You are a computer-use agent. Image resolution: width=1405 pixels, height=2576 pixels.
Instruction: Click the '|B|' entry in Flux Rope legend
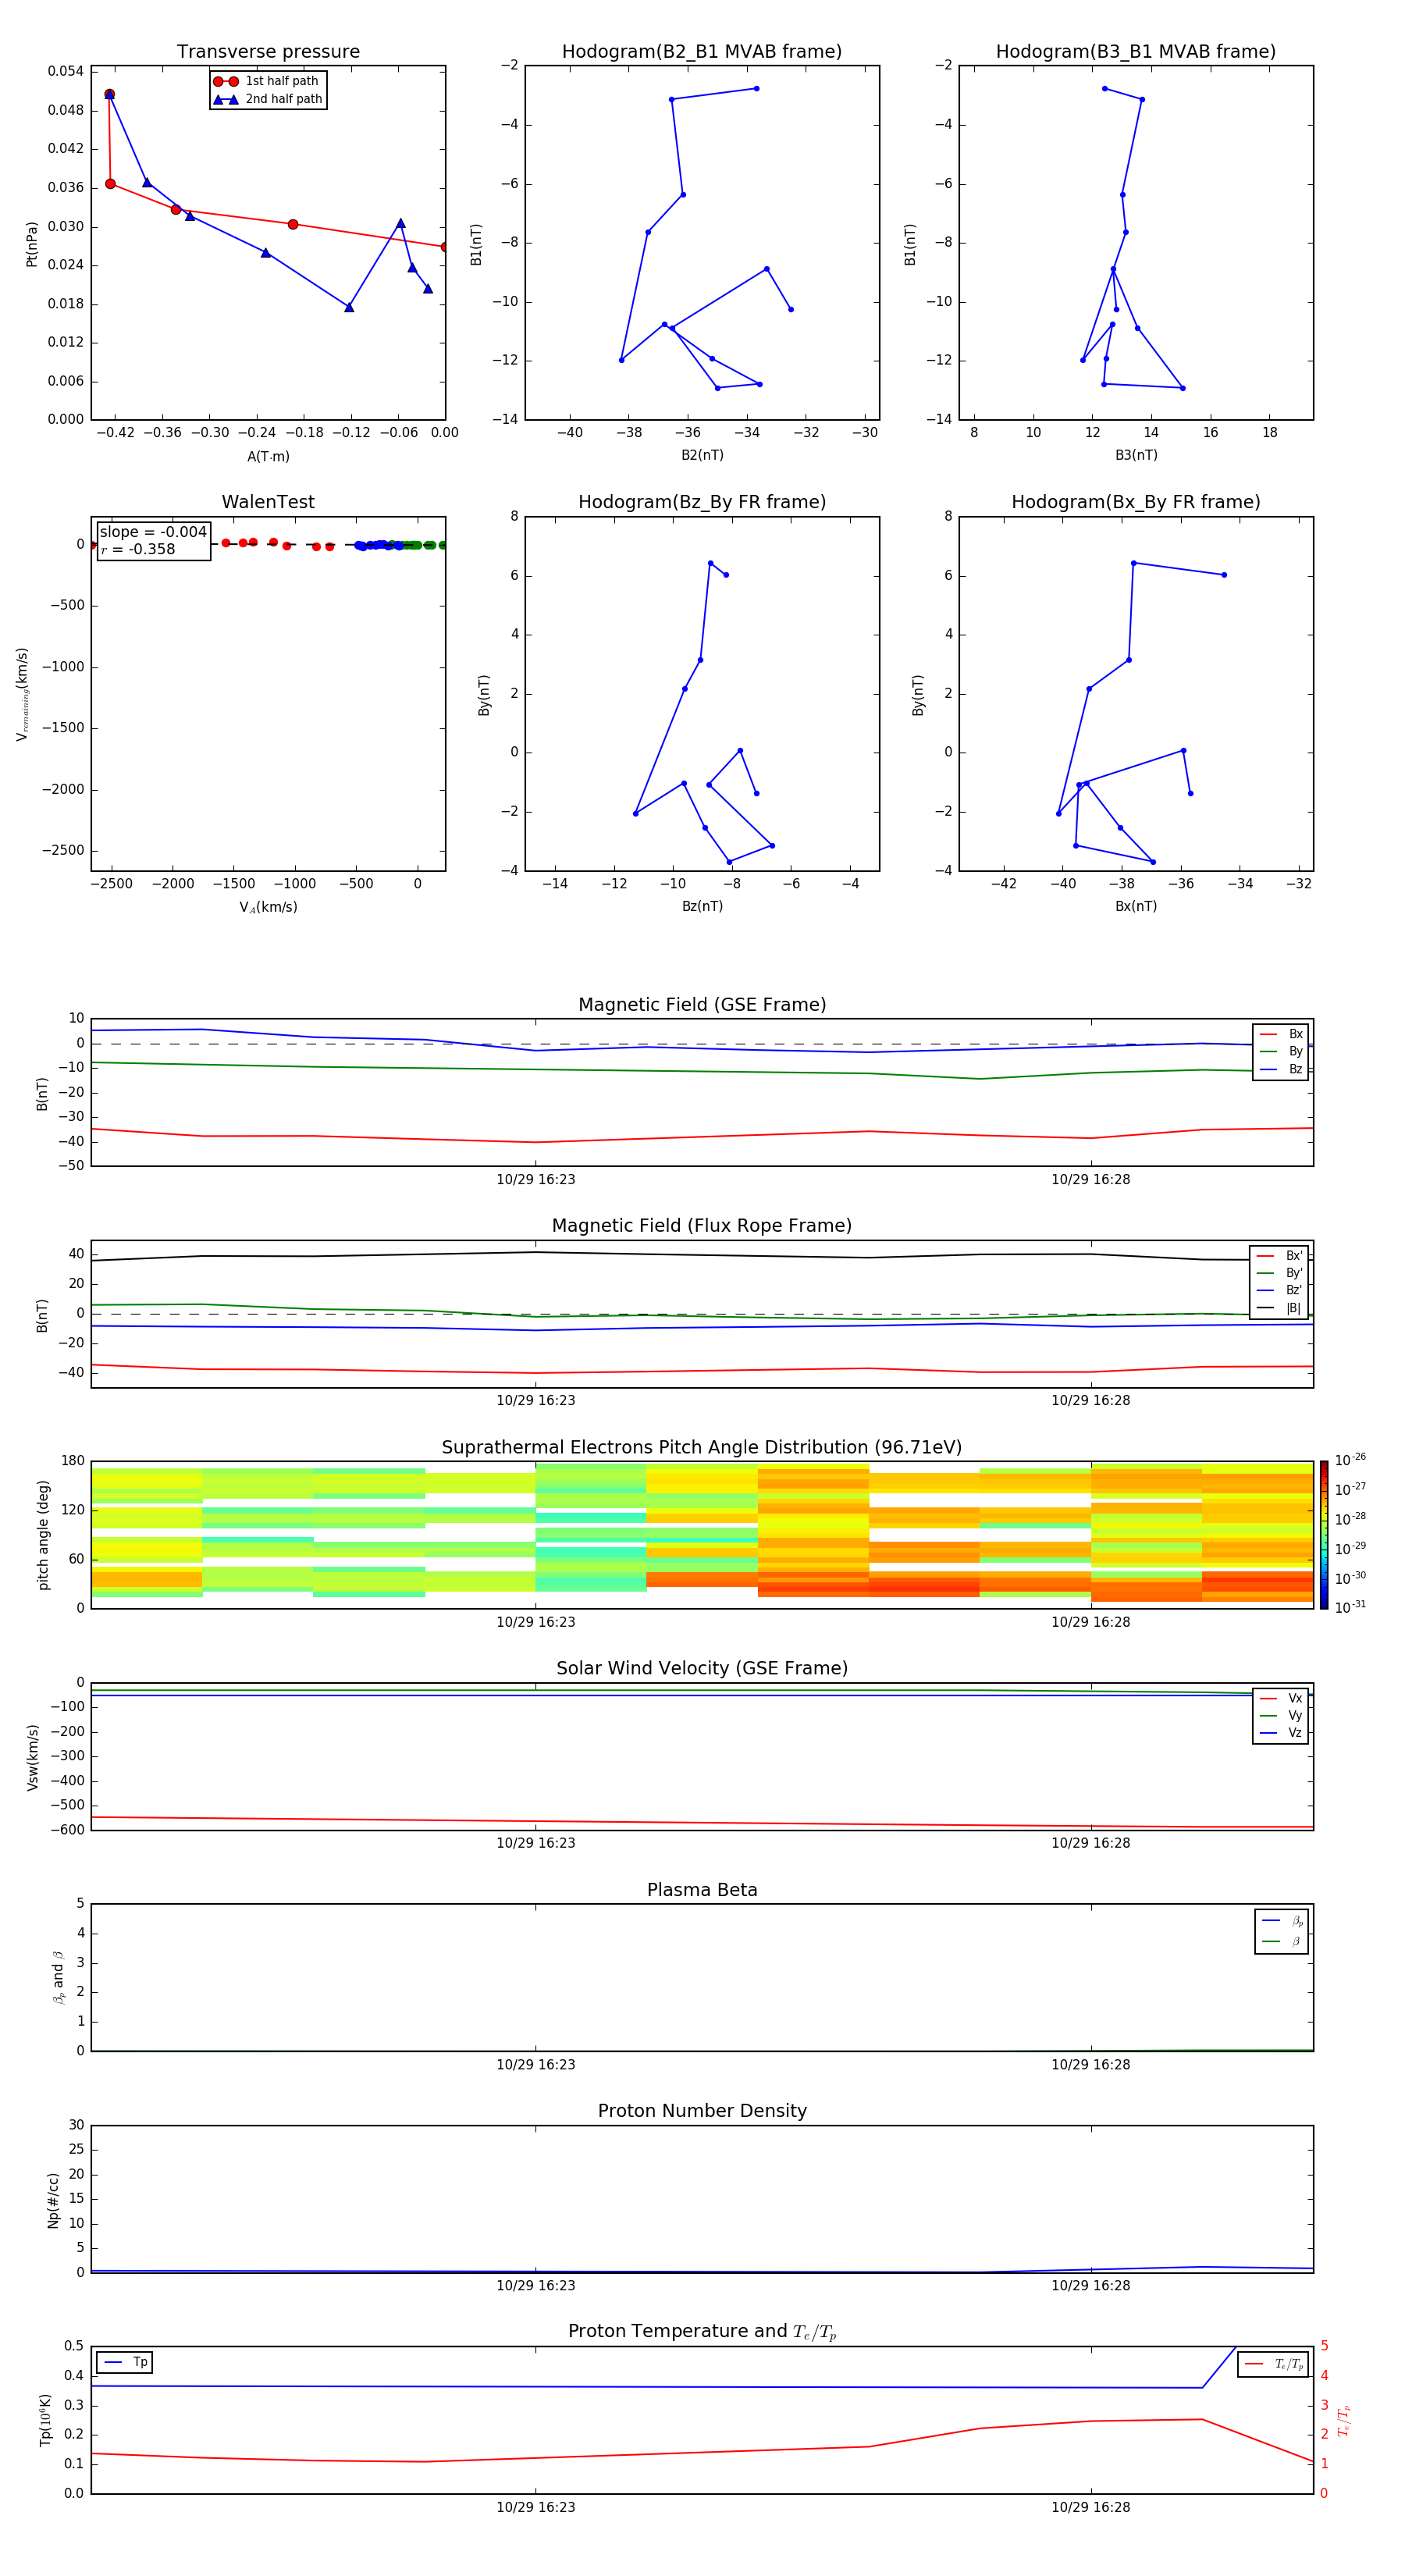point(1280,1308)
